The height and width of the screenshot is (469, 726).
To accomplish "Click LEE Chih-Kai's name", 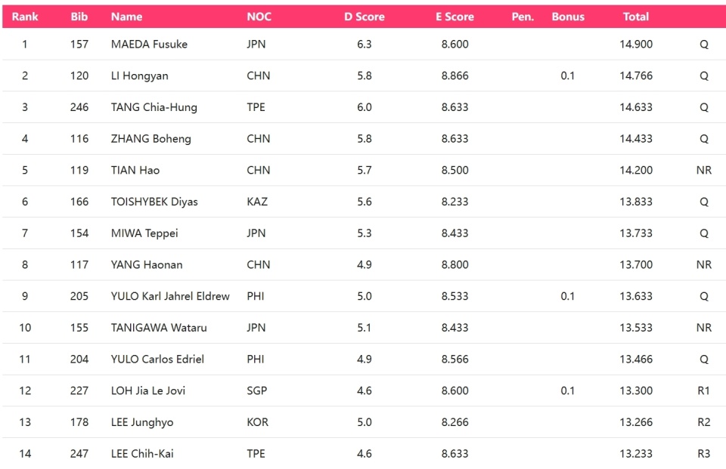I will 142,453.
